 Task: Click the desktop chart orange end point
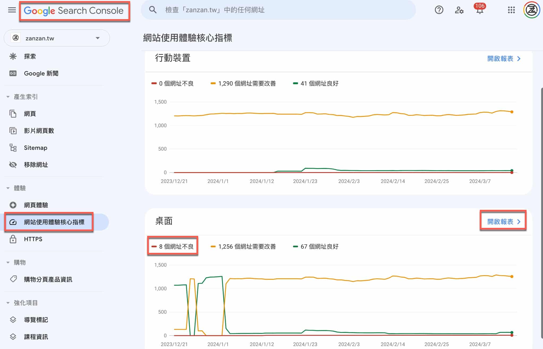click(512, 276)
